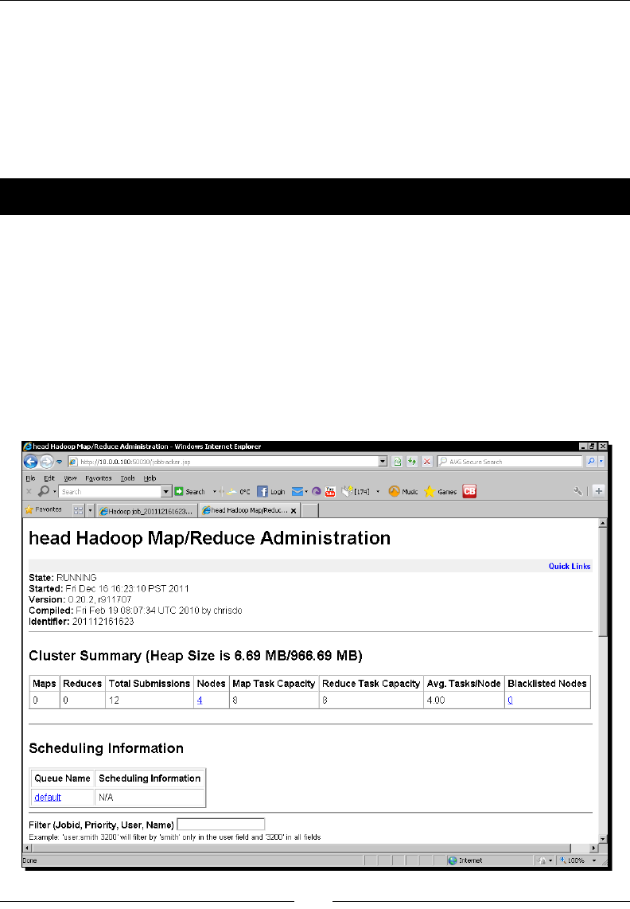Viewport: 630px width, 909px height.
Task: Click the Reduce Task Capacity column header
Action: tap(371, 684)
